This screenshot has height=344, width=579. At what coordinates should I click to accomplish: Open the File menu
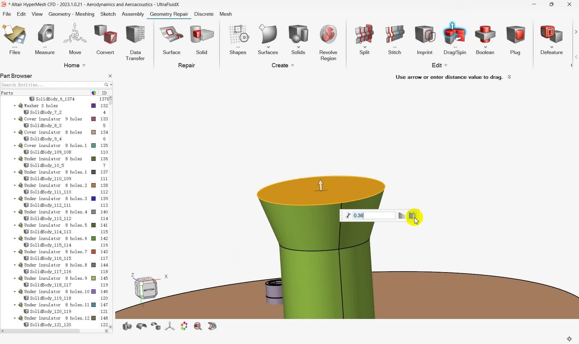(x=7, y=14)
